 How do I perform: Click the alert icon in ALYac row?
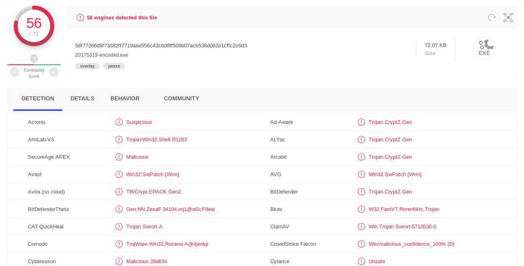[361, 139]
